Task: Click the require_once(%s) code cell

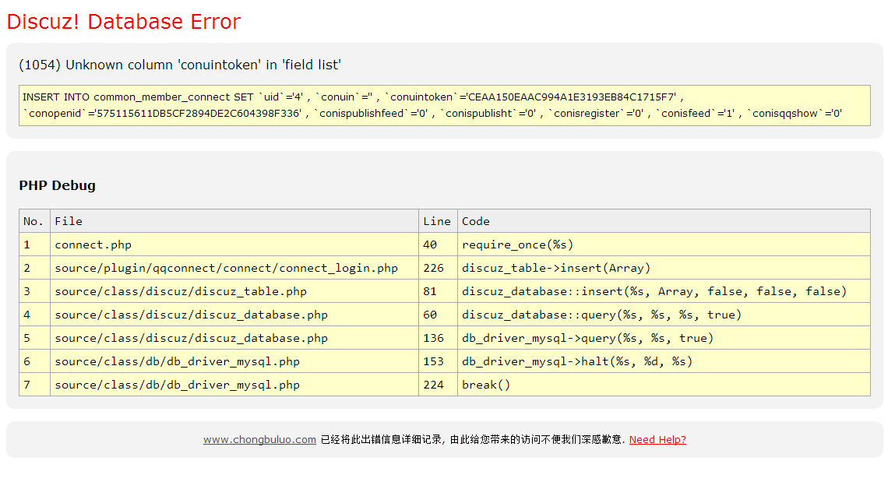Action: (664, 245)
